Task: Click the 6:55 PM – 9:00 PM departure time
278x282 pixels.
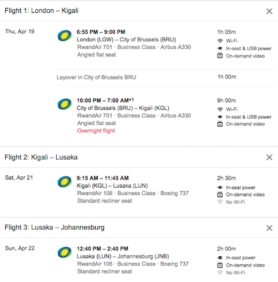Action: tap(101, 32)
